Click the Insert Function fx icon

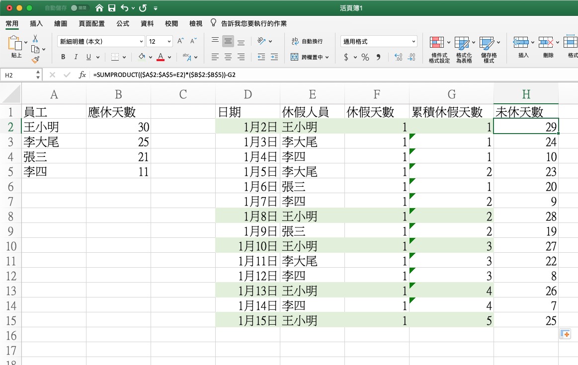[x=83, y=74]
